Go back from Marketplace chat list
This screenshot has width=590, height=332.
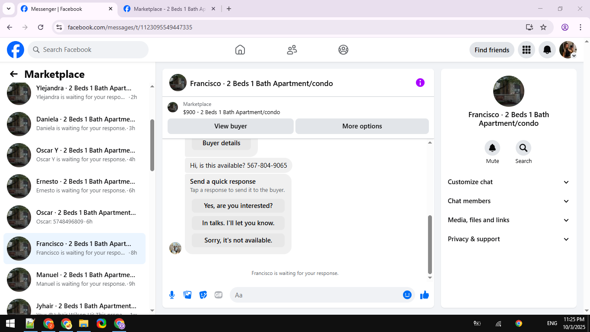(x=14, y=74)
